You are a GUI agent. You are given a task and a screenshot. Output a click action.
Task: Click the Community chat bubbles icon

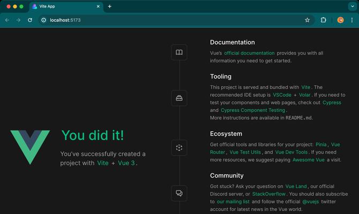(x=179, y=193)
